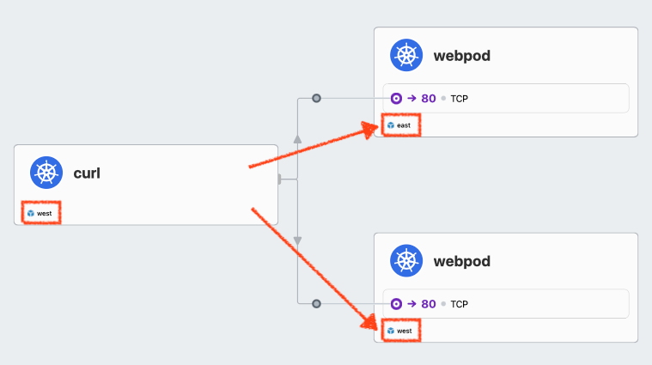Open the curl service card title
The width and height of the screenshot is (652, 365).
coord(87,173)
